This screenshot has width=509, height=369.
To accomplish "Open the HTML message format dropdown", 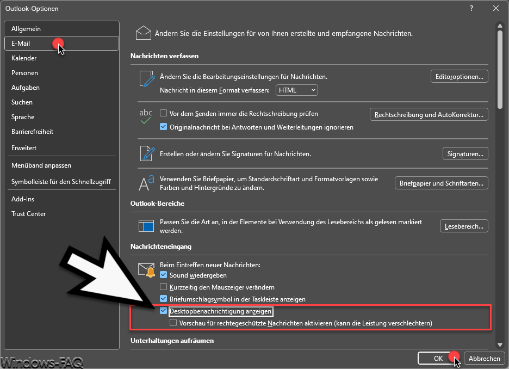I will pyautogui.click(x=297, y=90).
